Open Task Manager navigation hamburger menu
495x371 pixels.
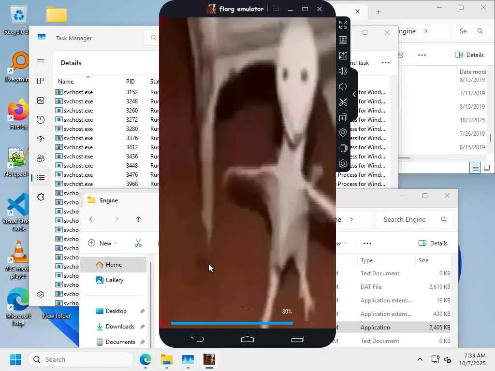(41, 62)
